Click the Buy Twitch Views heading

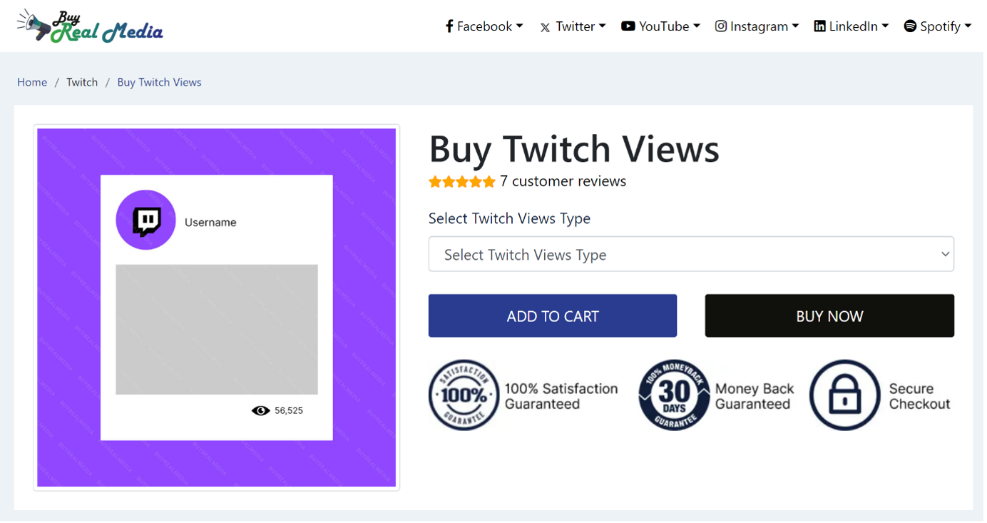click(x=574, y=149)
